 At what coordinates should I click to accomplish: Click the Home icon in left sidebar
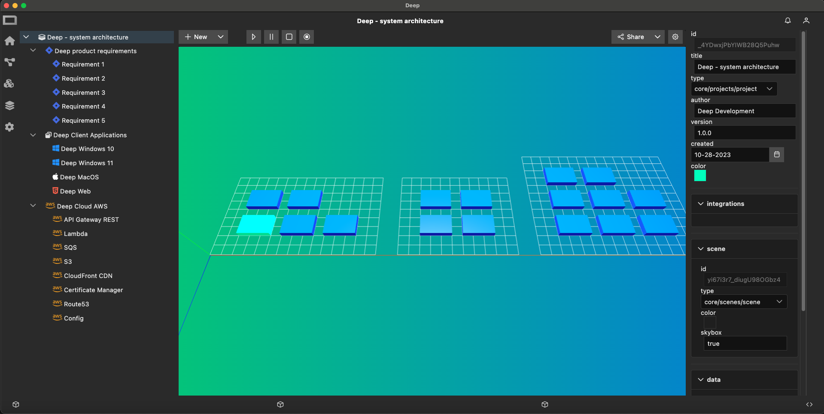(x=9, y=41)
